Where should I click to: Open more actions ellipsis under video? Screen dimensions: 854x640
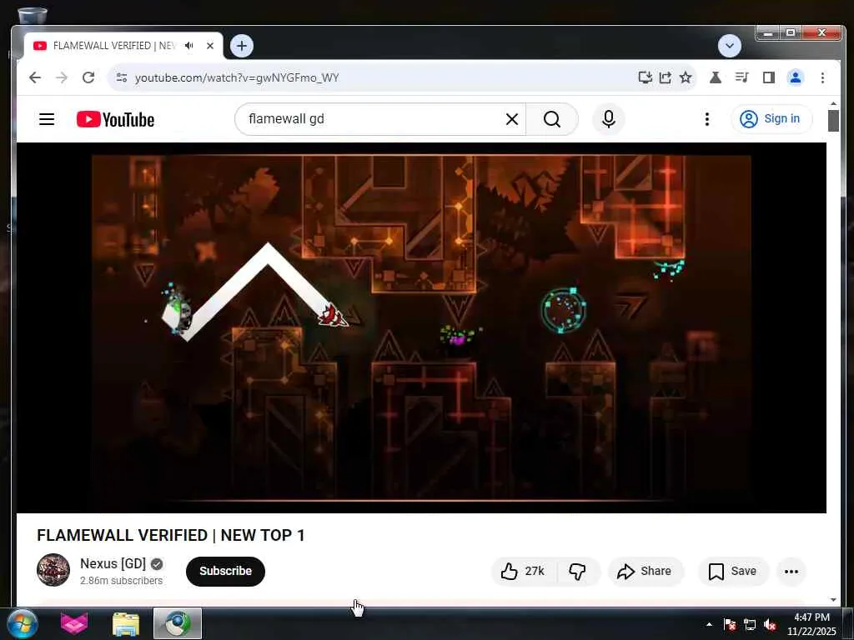(791, 572)
